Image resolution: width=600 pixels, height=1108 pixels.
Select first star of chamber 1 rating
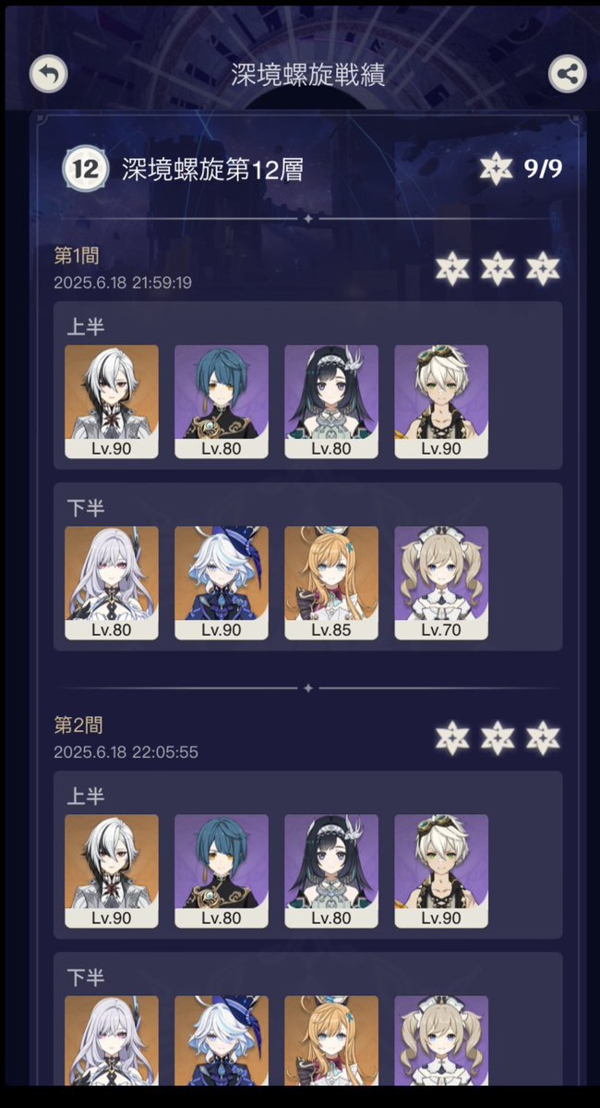pos(452,269)
